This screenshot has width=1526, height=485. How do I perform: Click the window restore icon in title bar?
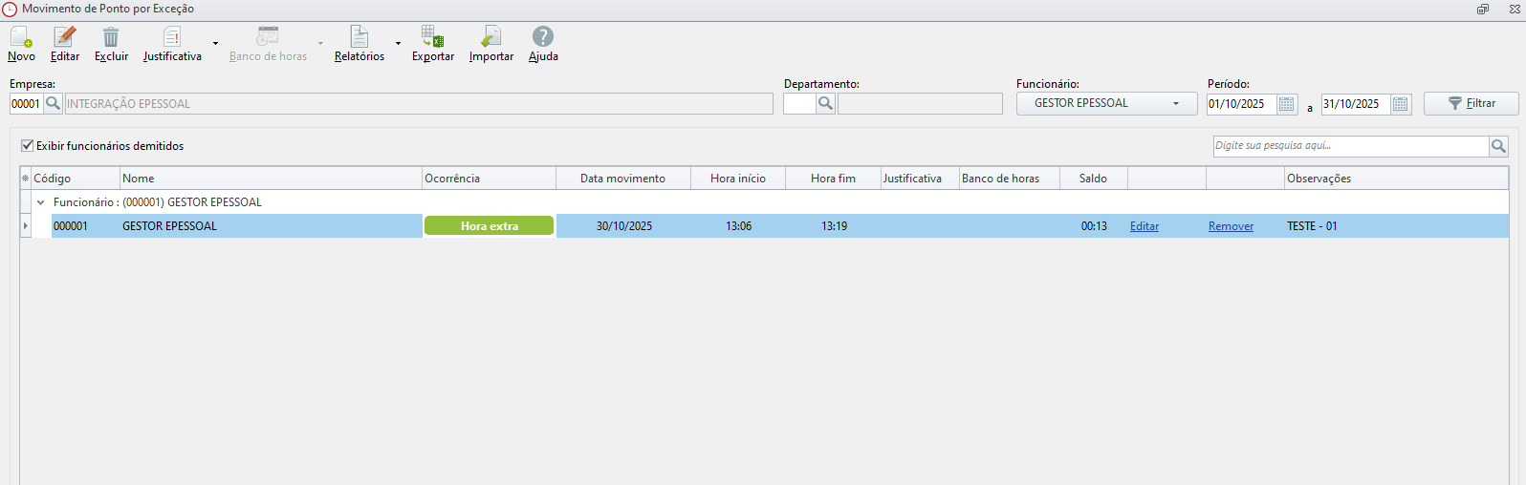1483,9
